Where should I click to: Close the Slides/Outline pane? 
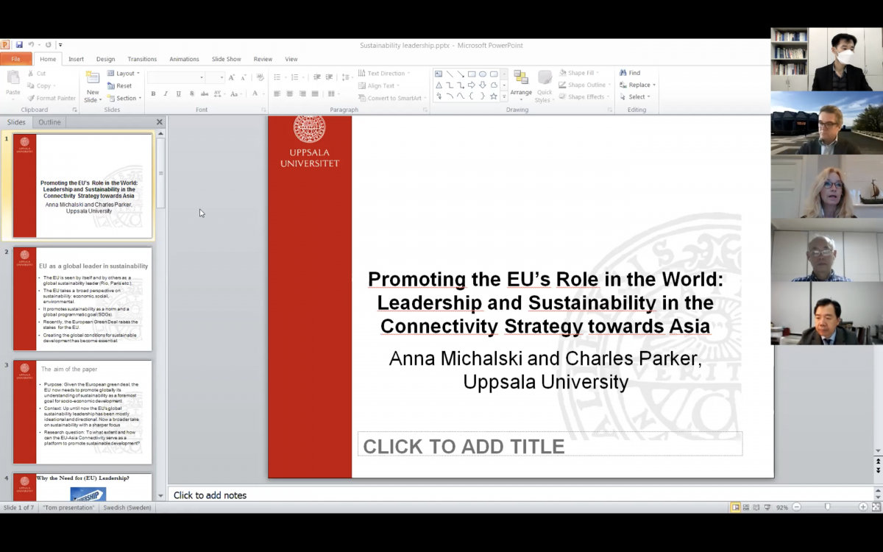160,122
